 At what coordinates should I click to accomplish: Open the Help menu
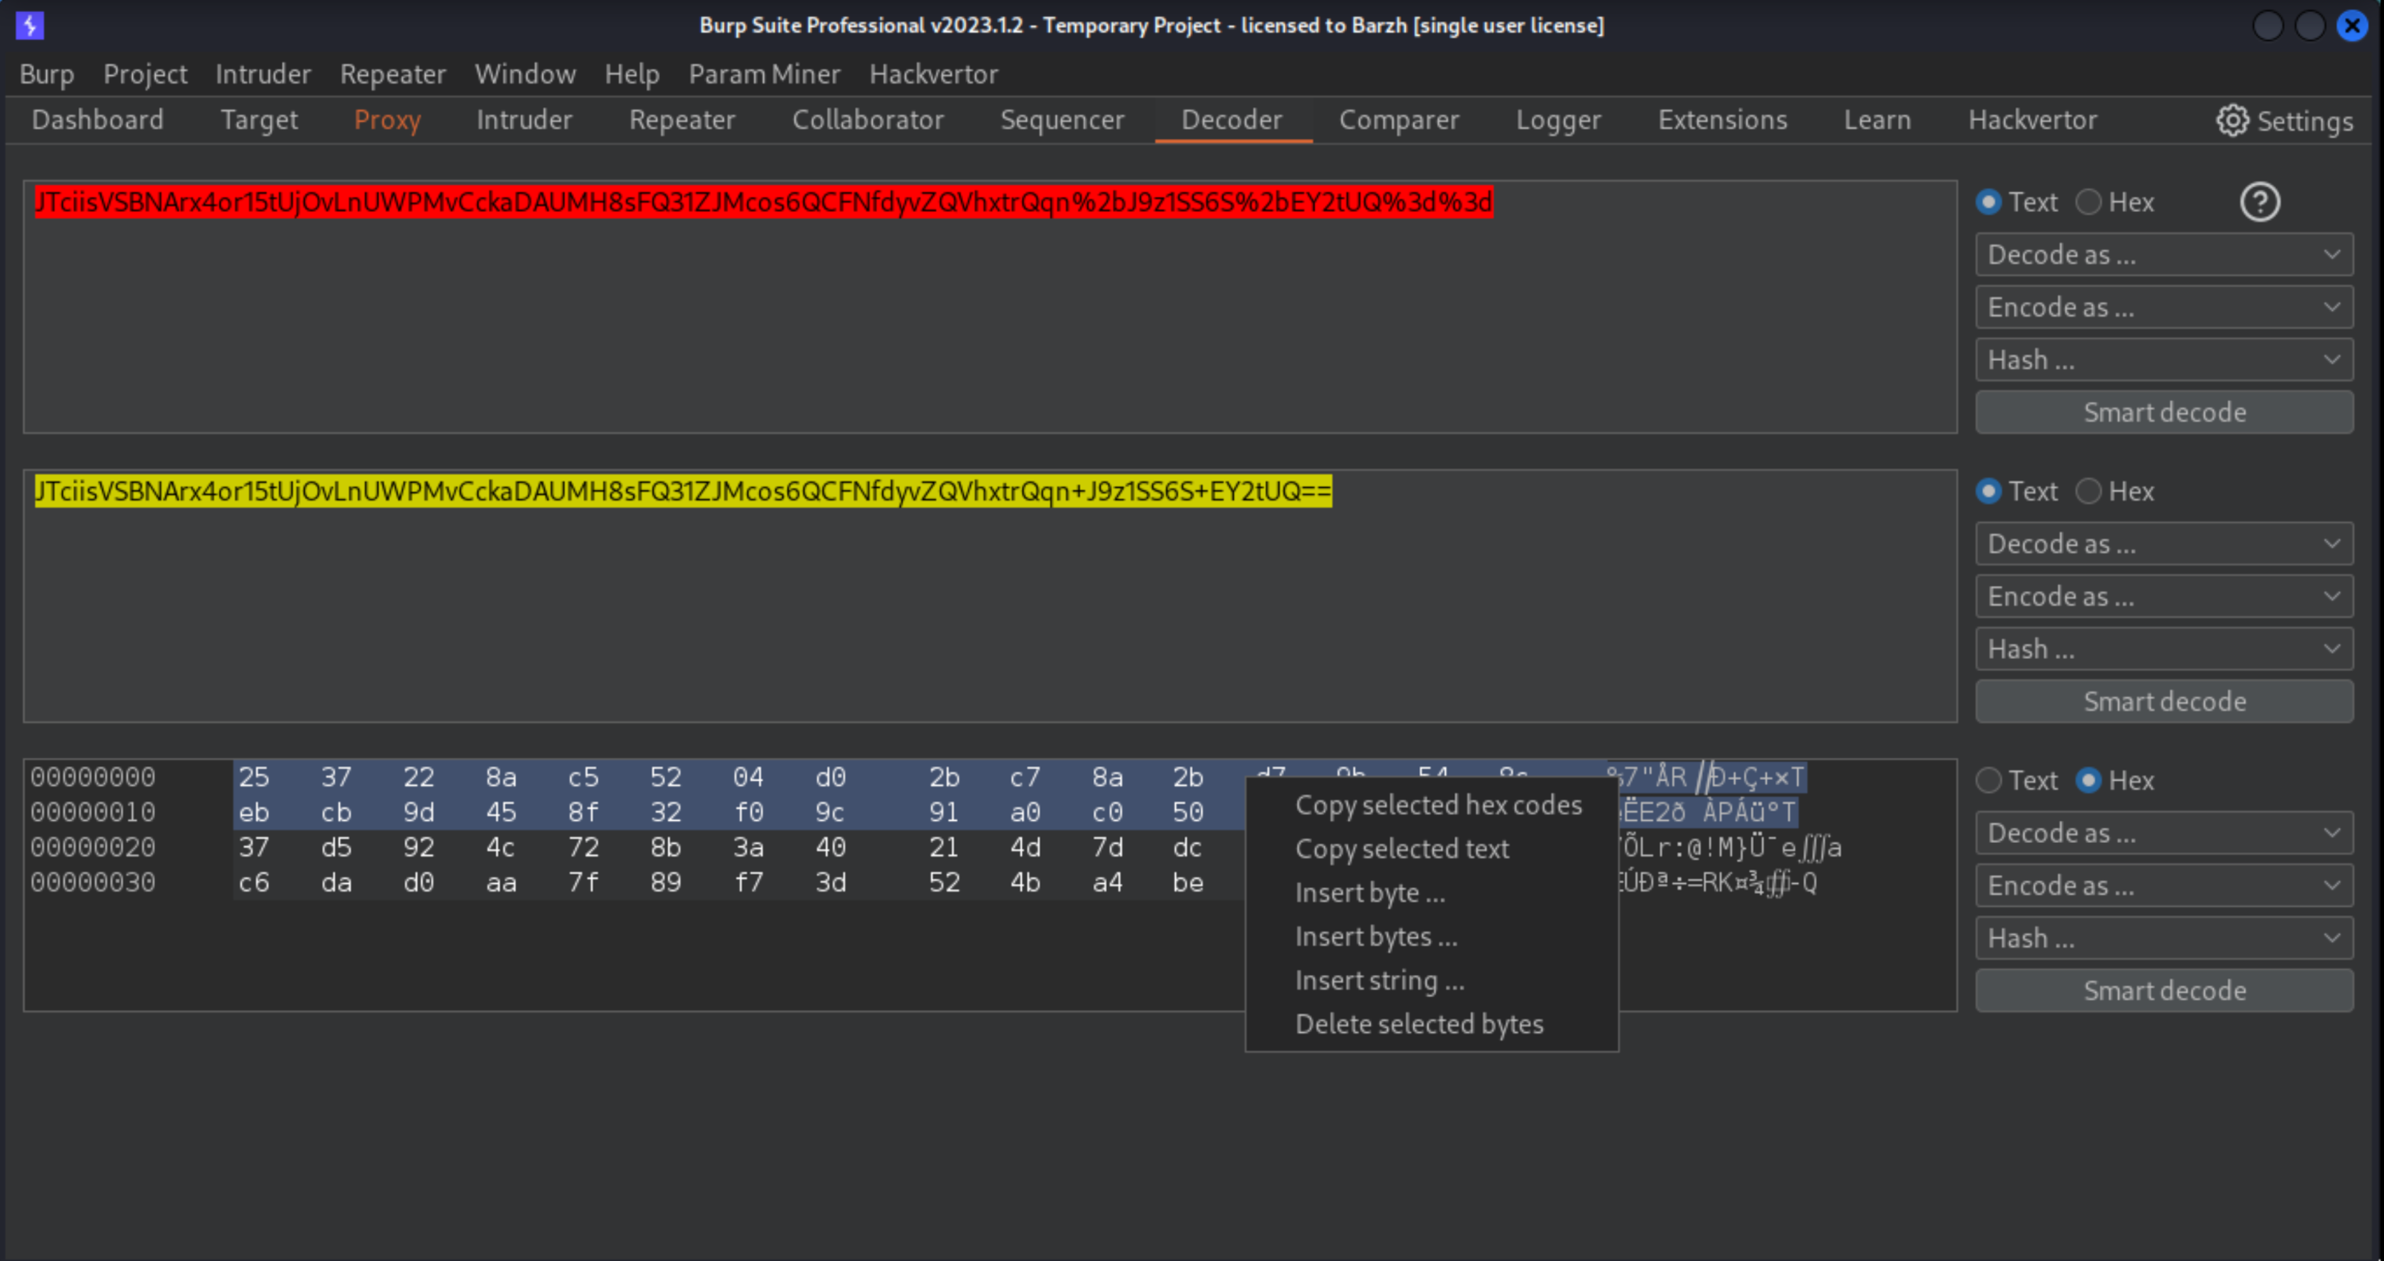(x=632, y=74)
